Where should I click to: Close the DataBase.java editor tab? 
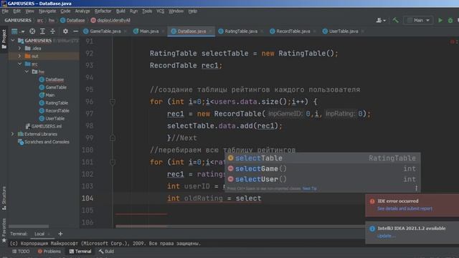click(210, 32)
